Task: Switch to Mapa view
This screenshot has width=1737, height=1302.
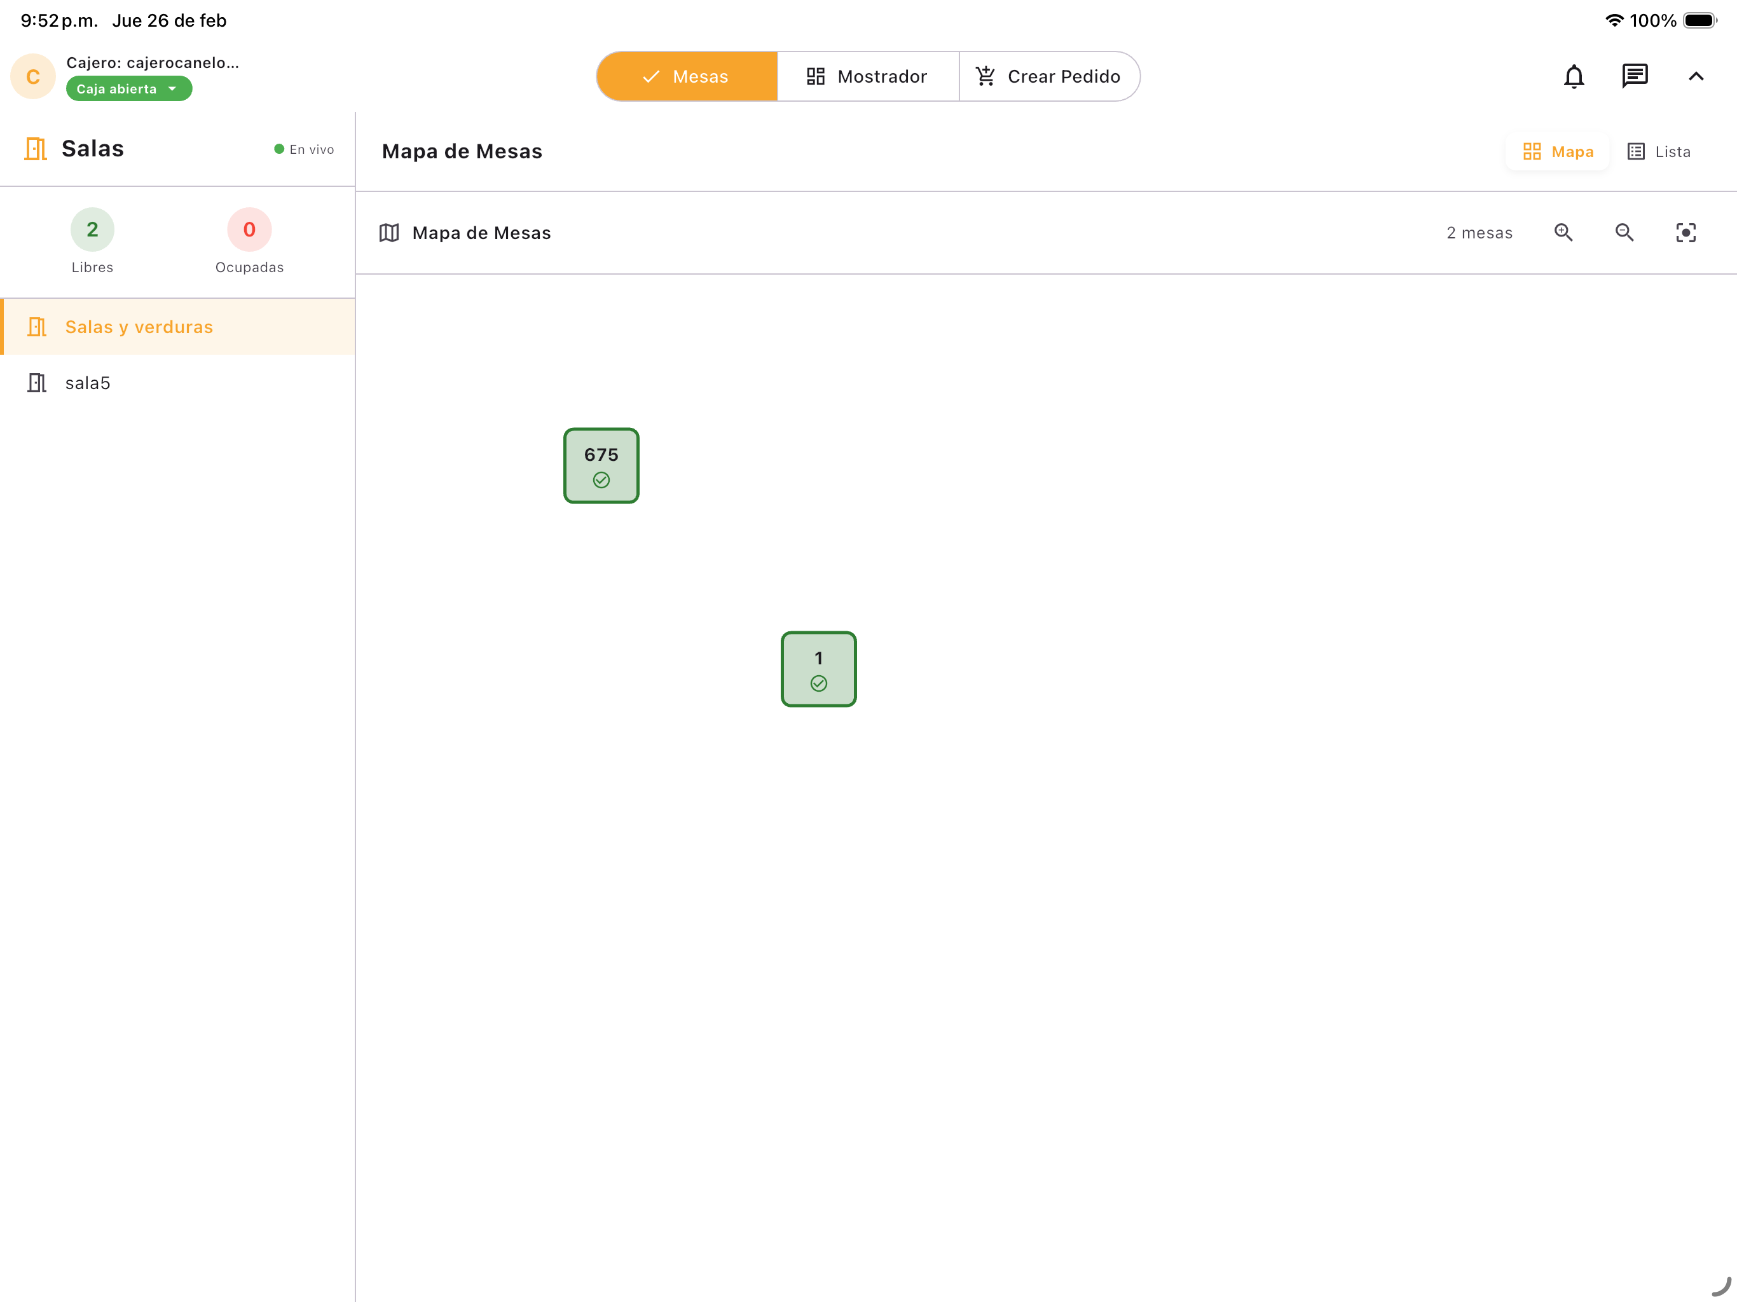Action: 1558,151
